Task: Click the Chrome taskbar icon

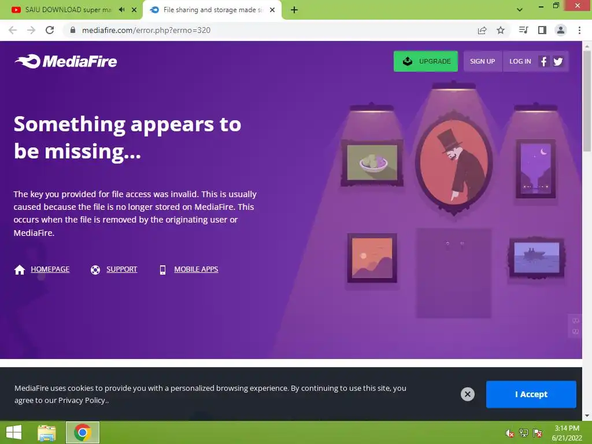Action: coord(83,432)
